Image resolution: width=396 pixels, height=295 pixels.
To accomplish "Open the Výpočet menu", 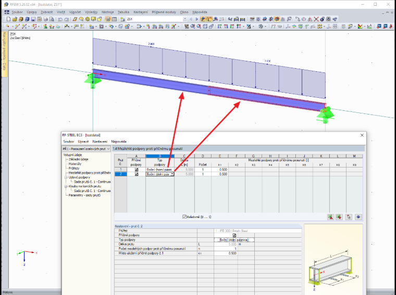I will click(75, 12).
